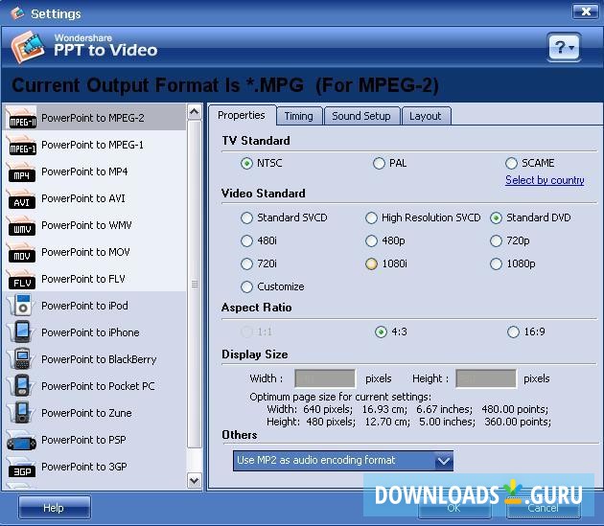
Task: Click the Zune device icon
Action: pos(22,413)
